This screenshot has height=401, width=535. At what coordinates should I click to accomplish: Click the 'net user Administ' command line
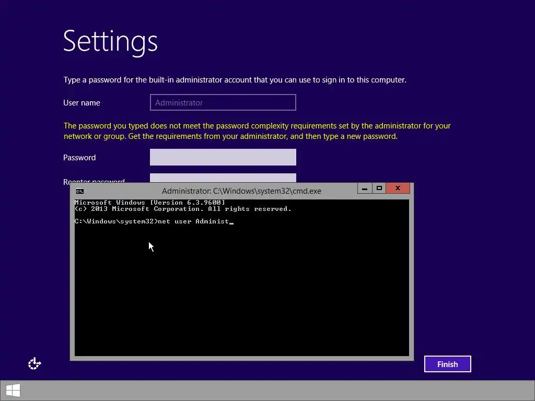coord(154,221)
